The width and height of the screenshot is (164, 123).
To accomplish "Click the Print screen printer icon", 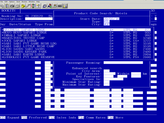I will pos(17,6).
